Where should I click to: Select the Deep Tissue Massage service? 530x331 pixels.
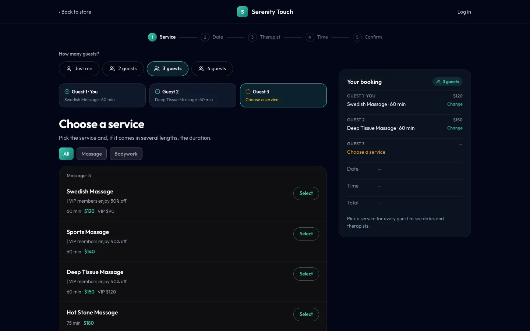point(306,274)
